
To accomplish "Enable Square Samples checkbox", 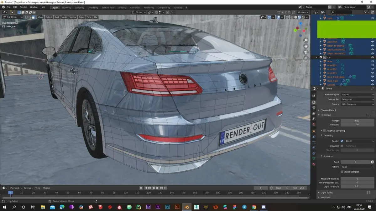I will click(342, 172).
